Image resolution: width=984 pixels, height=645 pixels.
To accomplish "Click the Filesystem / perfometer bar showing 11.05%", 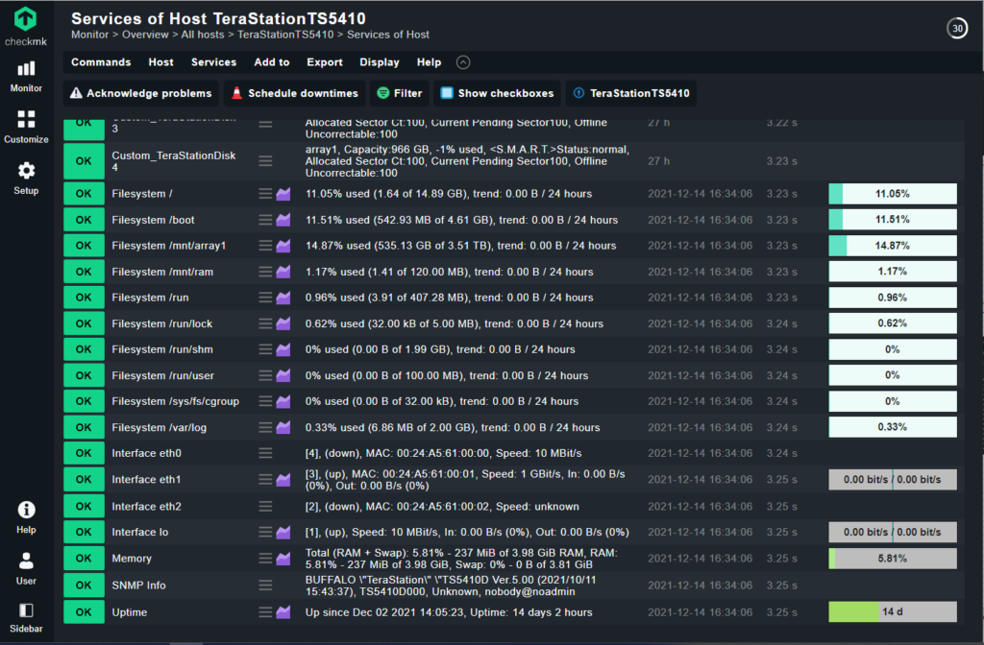I will [893, 194].
